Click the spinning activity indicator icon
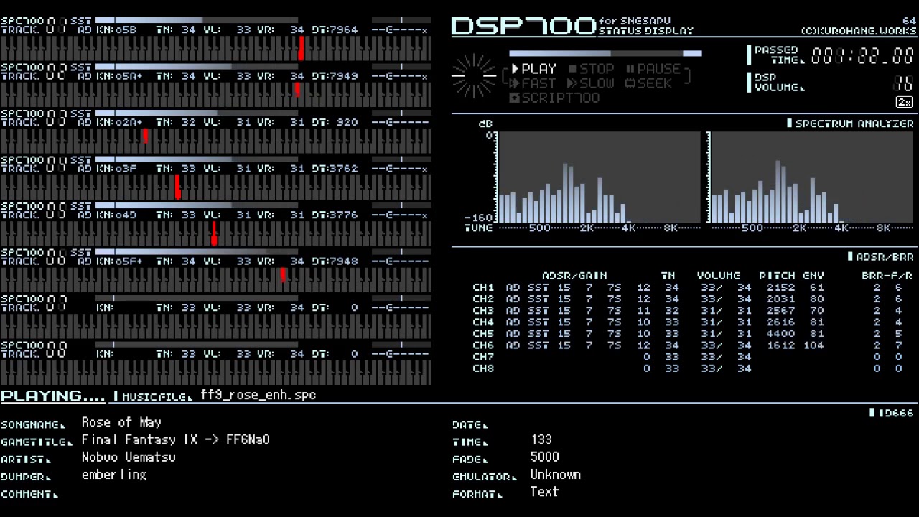 pyautogui.click(x=474, y=76)
